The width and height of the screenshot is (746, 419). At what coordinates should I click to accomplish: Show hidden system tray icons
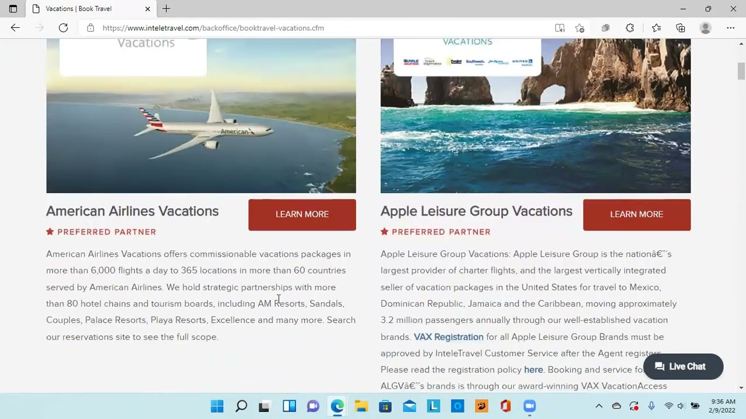click(599, 406)
